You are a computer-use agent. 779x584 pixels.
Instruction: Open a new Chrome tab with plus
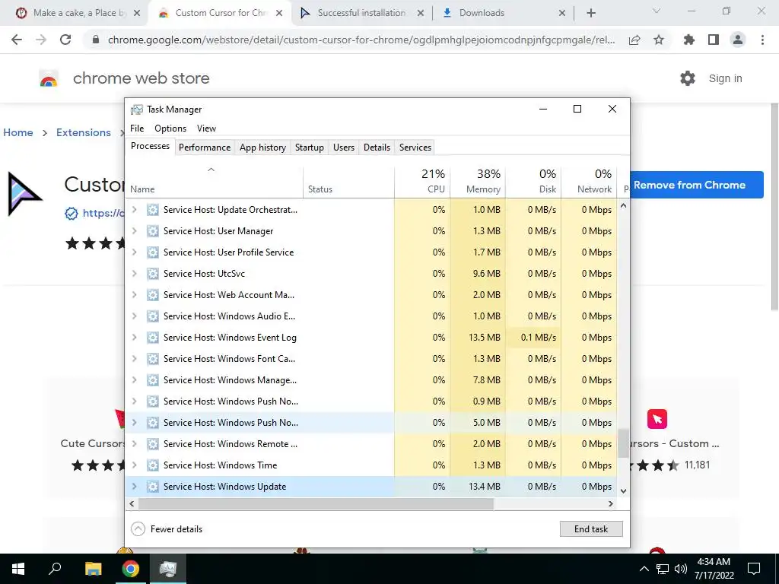point(590,13)
